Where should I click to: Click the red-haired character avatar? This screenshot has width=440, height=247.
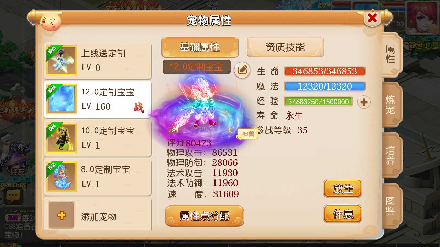422,17
